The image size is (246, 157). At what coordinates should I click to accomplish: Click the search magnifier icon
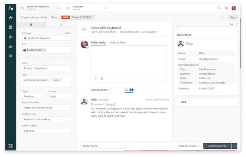point(219,8)
